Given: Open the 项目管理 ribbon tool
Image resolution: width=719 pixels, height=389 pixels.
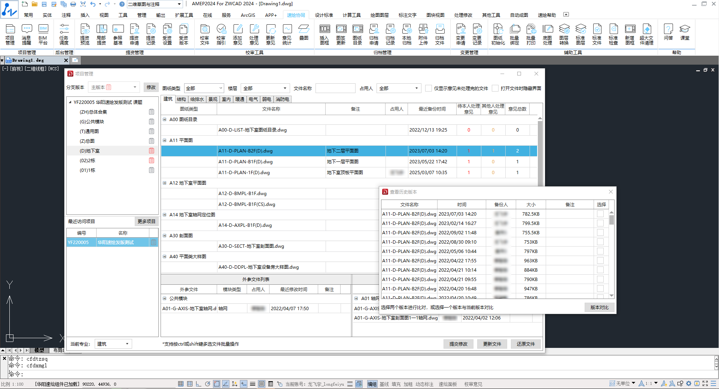Looking at the screenshot, I should 10,34.
